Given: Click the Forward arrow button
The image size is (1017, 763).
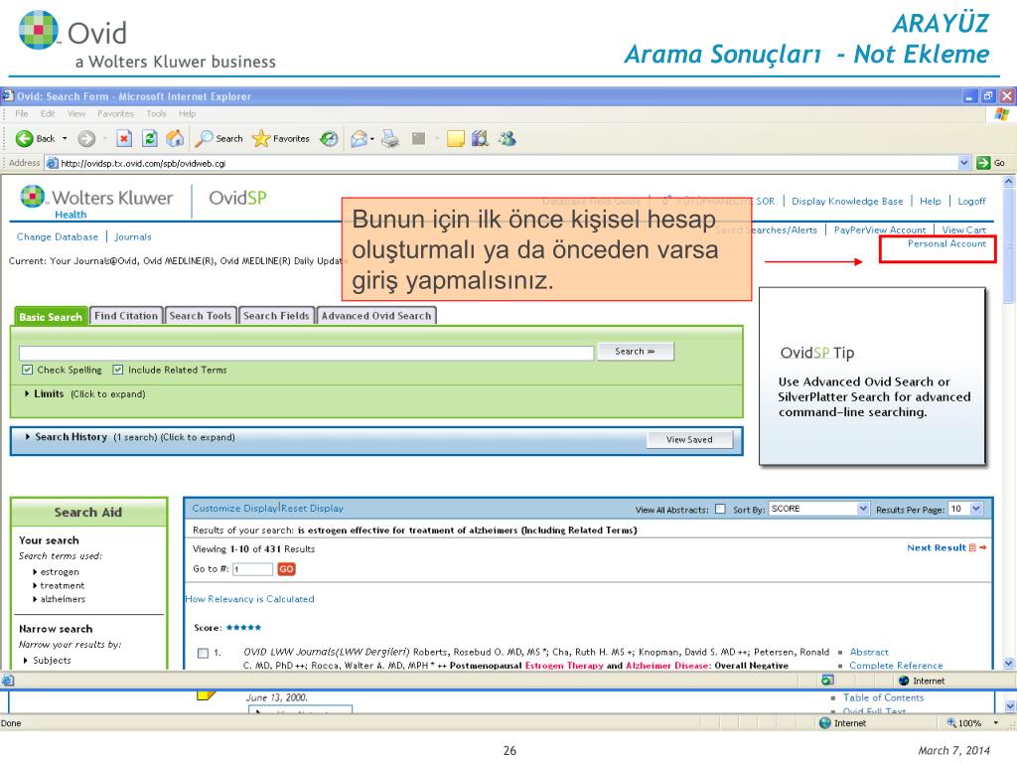Looking at the screenshot, I should (86, 138).
